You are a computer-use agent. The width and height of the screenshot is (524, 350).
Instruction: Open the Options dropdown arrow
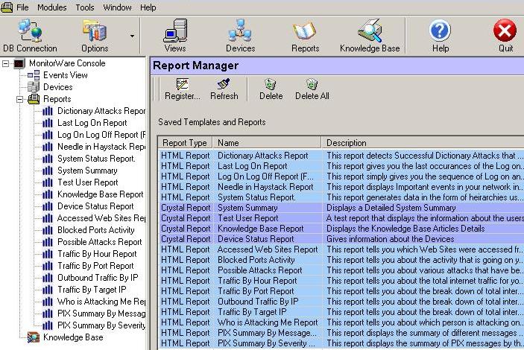pyautogui.click(x=133, y=36)
